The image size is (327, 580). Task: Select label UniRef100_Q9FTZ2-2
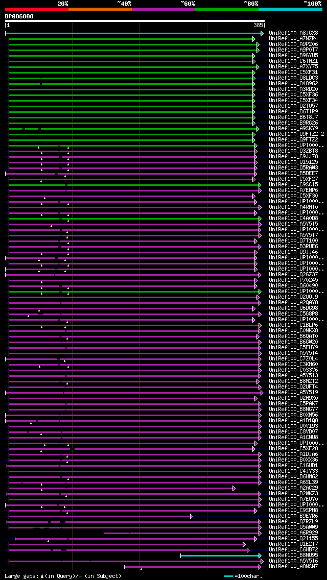pos(296,134)
